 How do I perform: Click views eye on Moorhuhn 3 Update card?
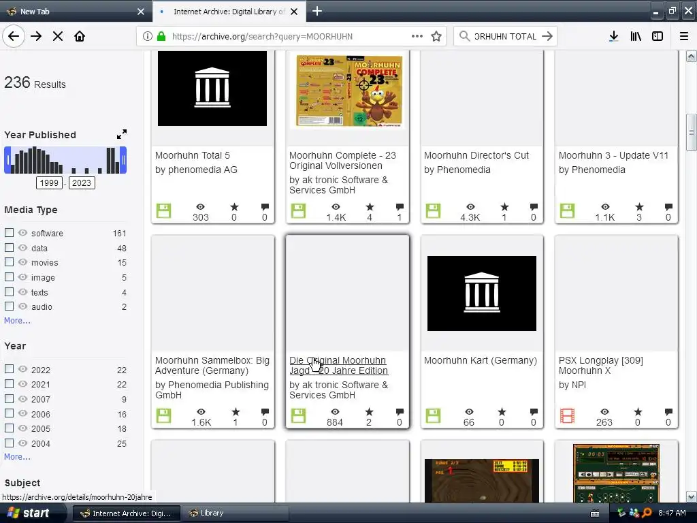(605, 207)
